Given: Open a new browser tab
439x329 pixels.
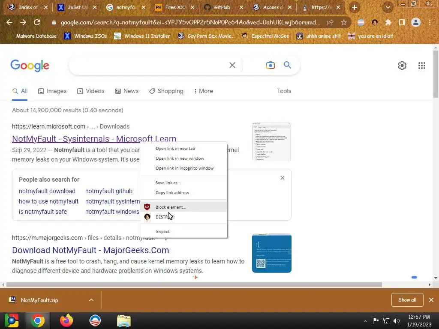Looking at the screenshot, I should (355, 7).
